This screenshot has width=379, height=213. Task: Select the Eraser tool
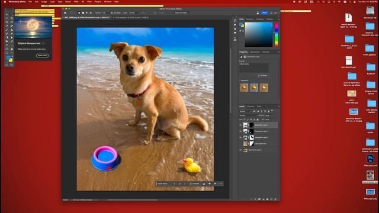tap(12, 34)
